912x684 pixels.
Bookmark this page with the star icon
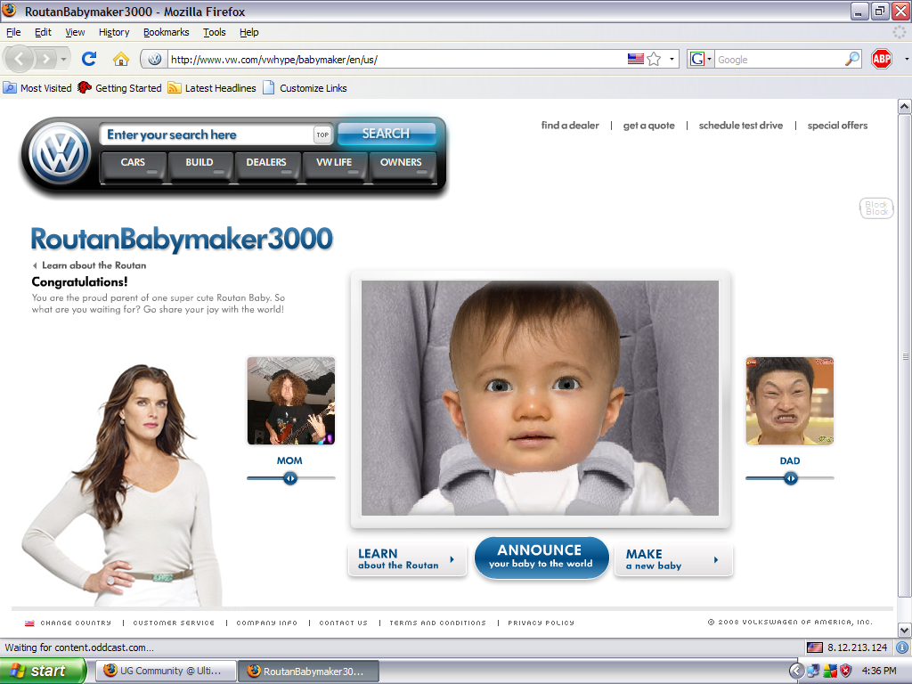654,60
